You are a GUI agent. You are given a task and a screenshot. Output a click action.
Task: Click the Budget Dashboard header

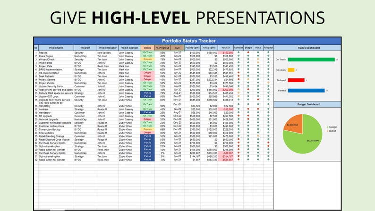tap(307, 104)
